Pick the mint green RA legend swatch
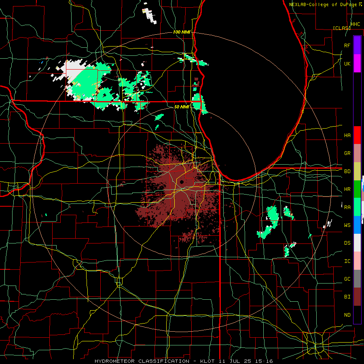Screen dimensions: 364x364 (357, 207)
